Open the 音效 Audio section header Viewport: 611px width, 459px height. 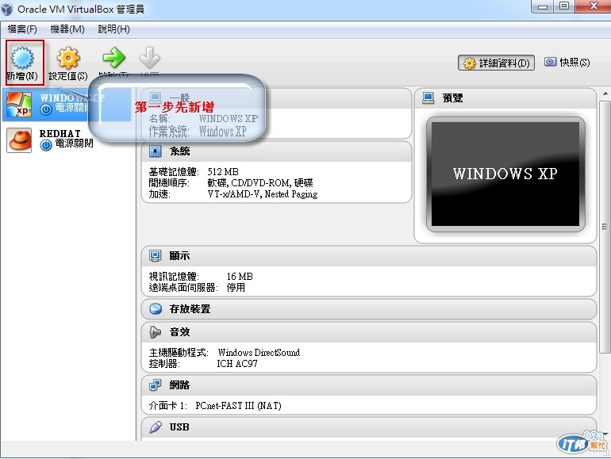click(x=369, y=332)
